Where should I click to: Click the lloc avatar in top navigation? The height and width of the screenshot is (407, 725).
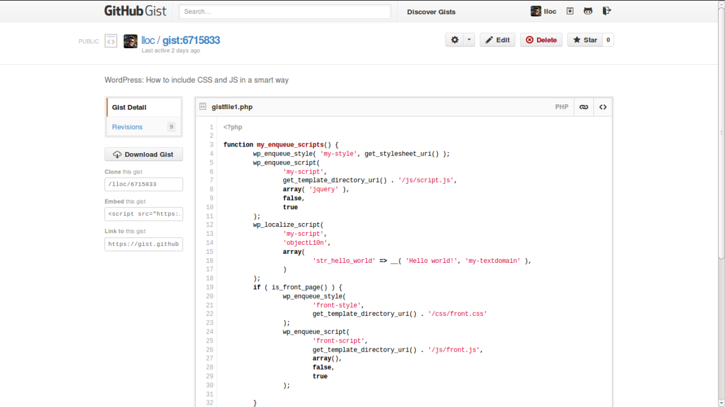click(x=536, y=11)
